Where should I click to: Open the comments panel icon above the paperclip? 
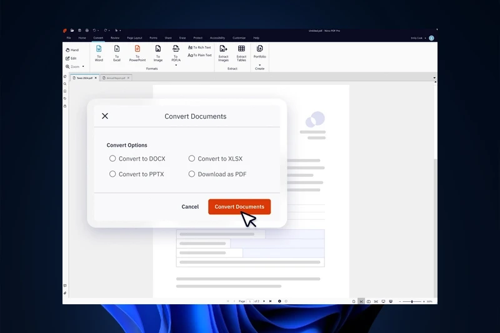tap(65, 286)
